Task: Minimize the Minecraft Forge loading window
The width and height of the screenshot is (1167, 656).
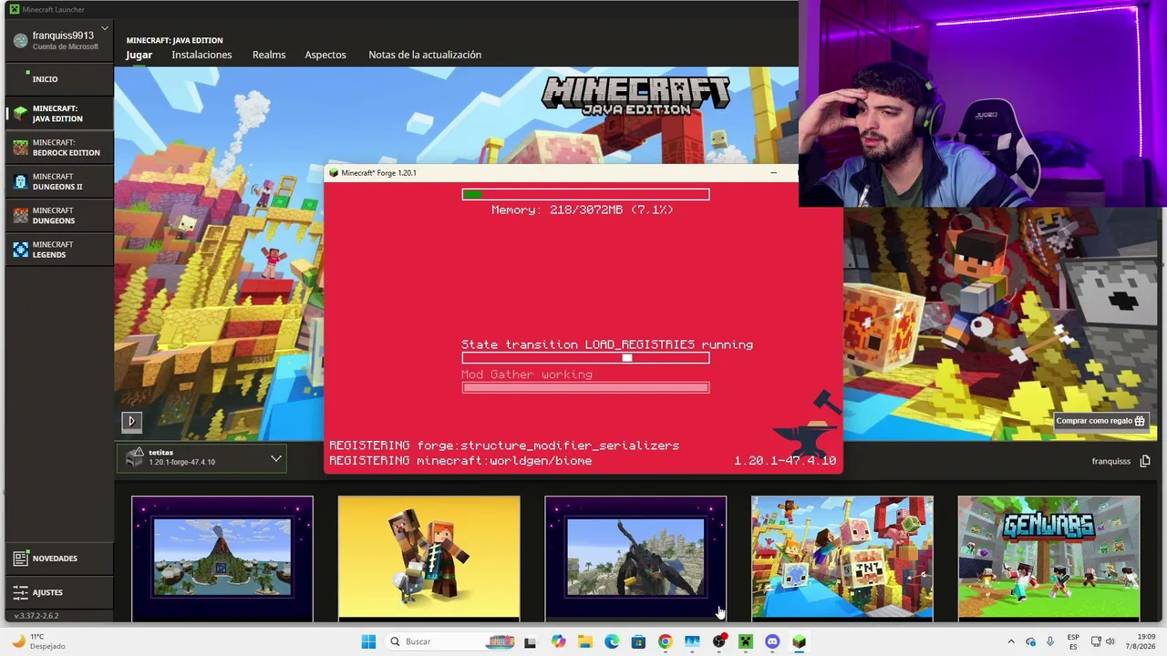Action: click(773, 173)
